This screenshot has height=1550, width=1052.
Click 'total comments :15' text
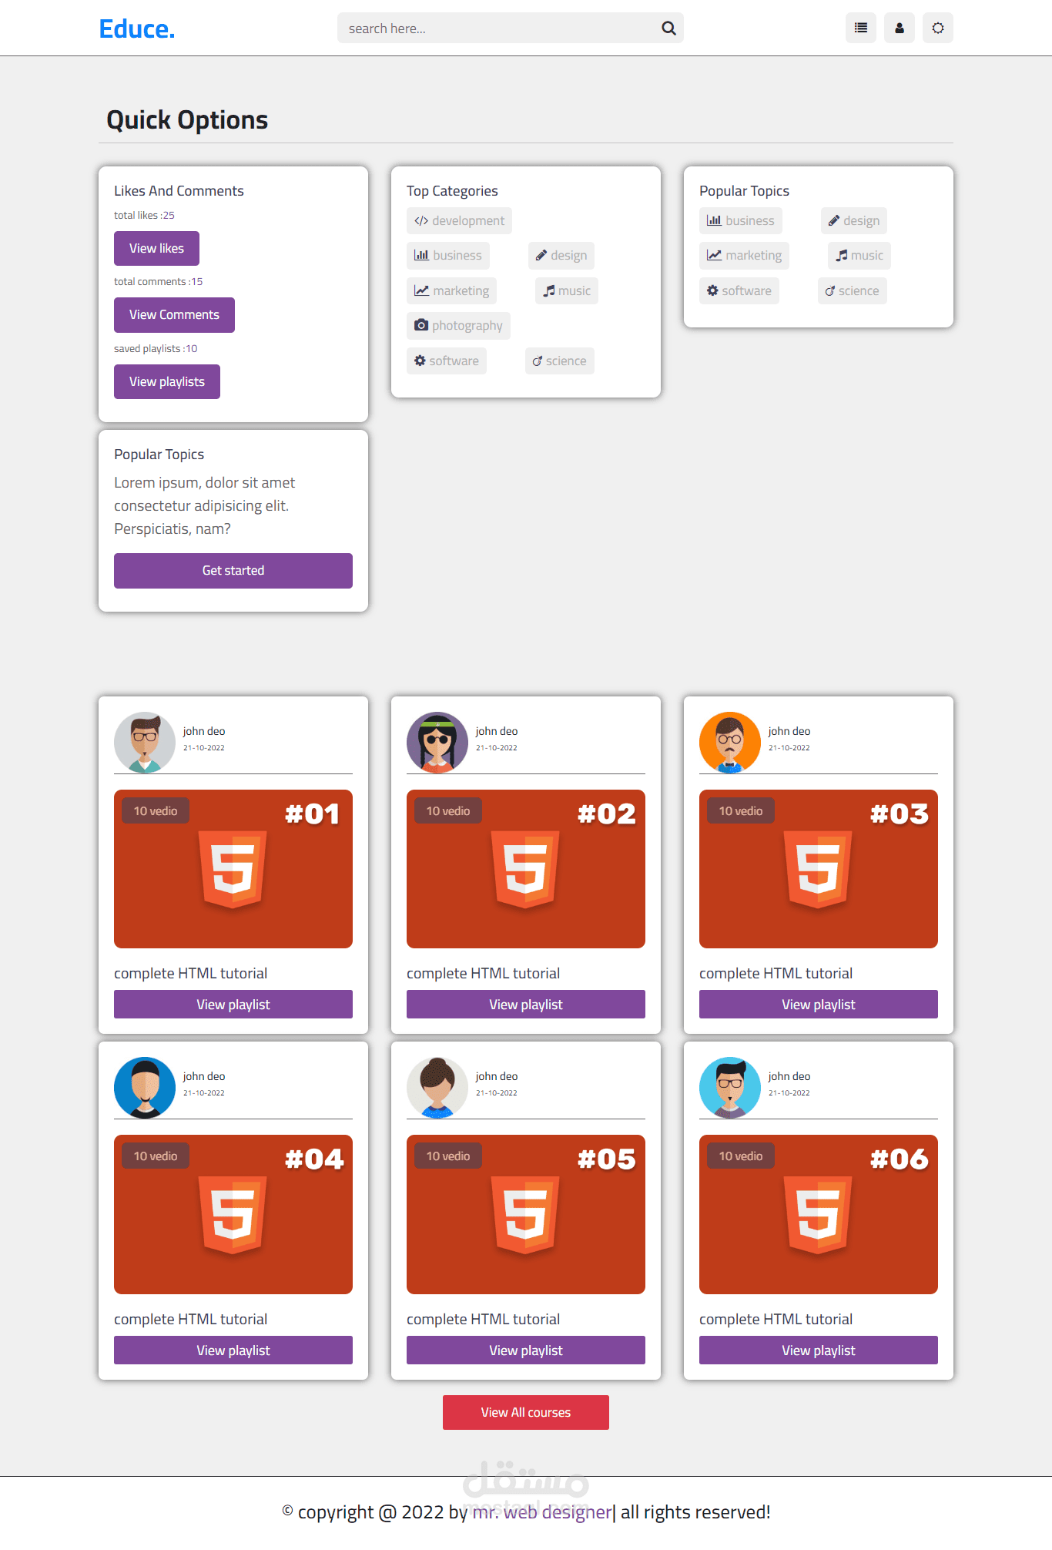(x=158, y=281)
